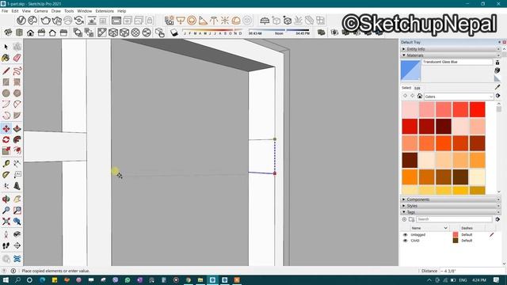
Task: Switch to materials Edit tab
Action: coord(417,88)
